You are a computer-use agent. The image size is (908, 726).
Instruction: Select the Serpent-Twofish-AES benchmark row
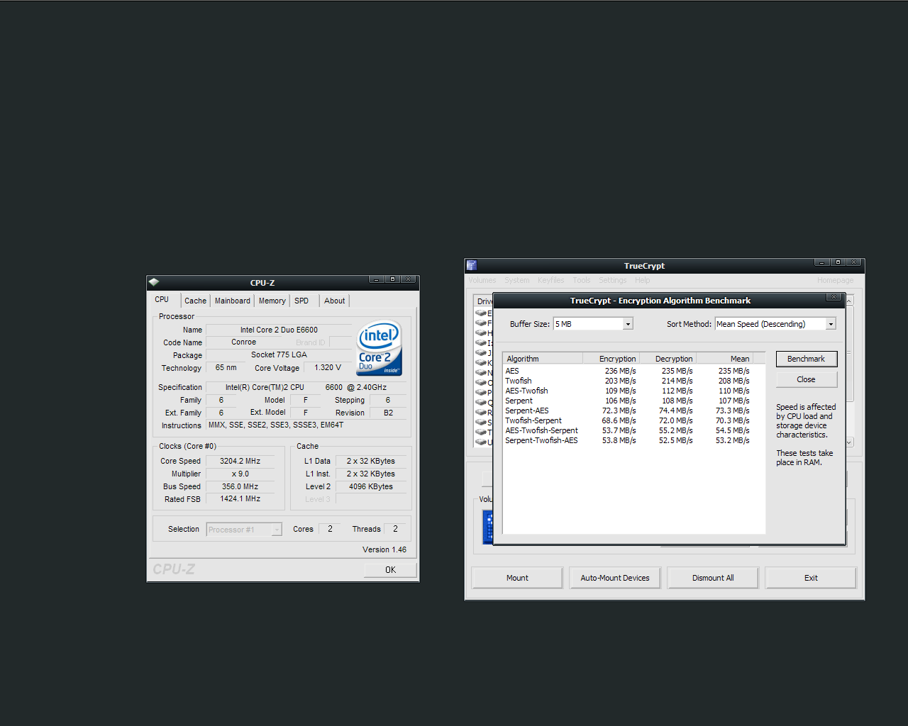pyautogui.click(x=627, y=440)
